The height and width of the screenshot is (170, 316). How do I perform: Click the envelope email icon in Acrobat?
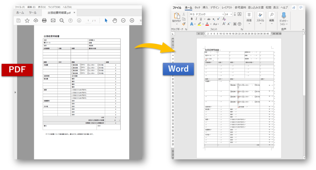(x=53, y=21)
